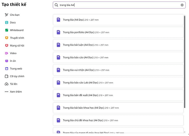Click the Thuyết trình presentation icon
This screenshot has height=136, width=189.
7,38
